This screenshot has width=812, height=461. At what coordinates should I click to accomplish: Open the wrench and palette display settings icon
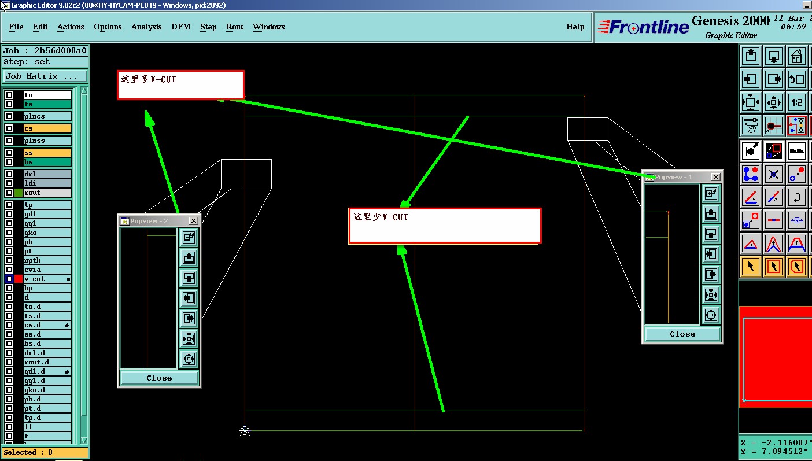(x=751, y=126)
